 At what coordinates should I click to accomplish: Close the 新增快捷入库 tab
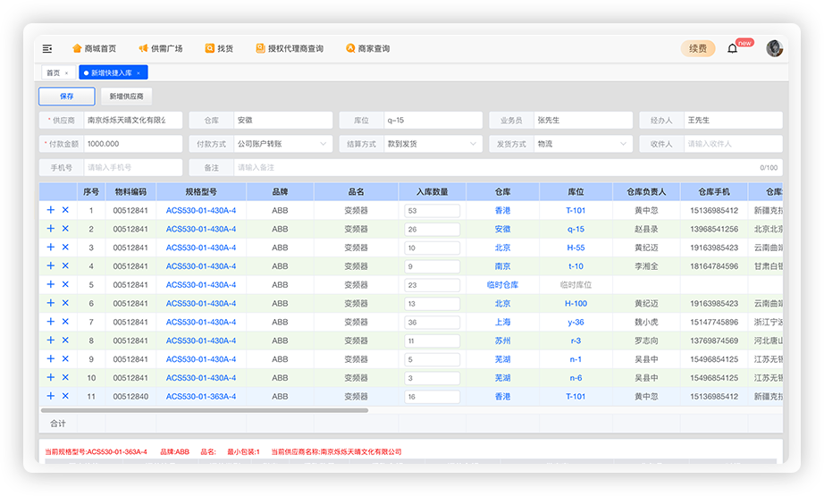point(139,73)
